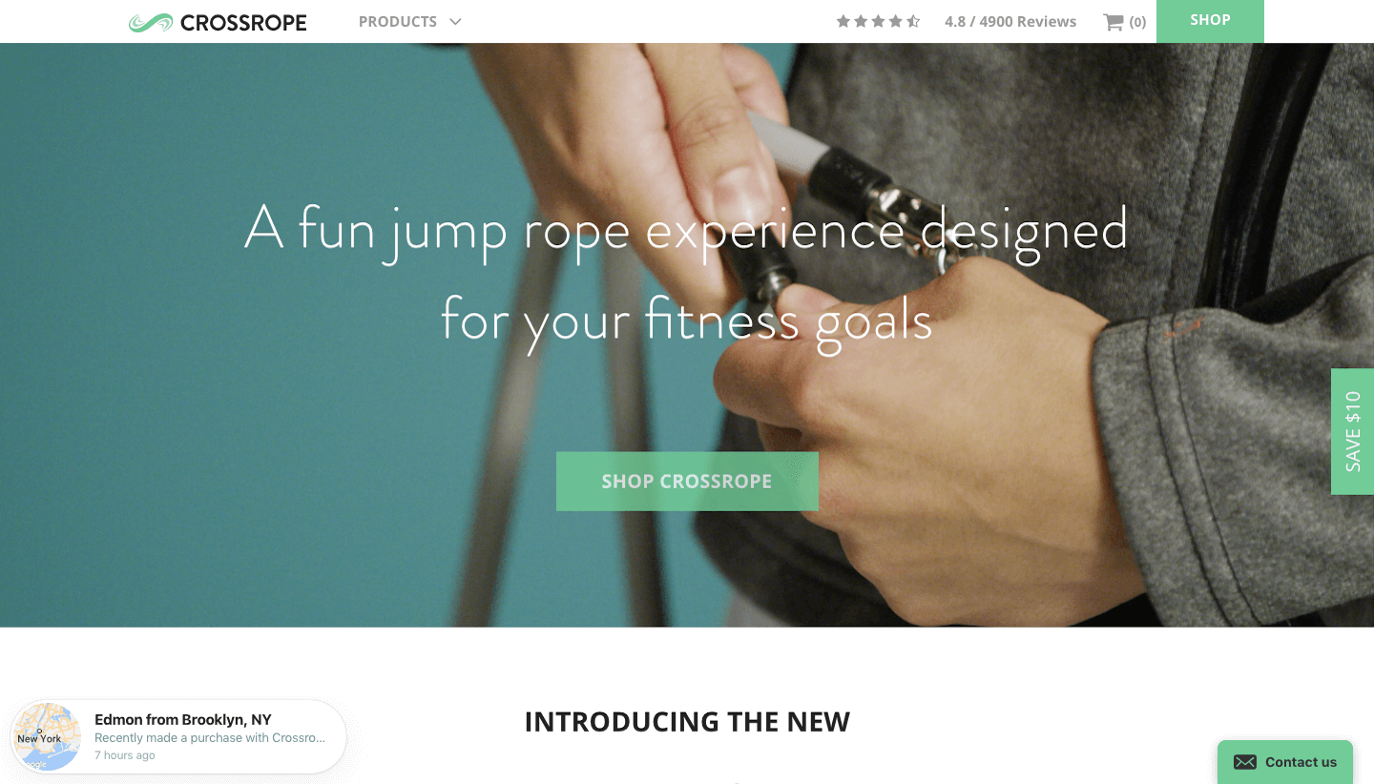Click the New York map thumbnail

click(46, 736)
